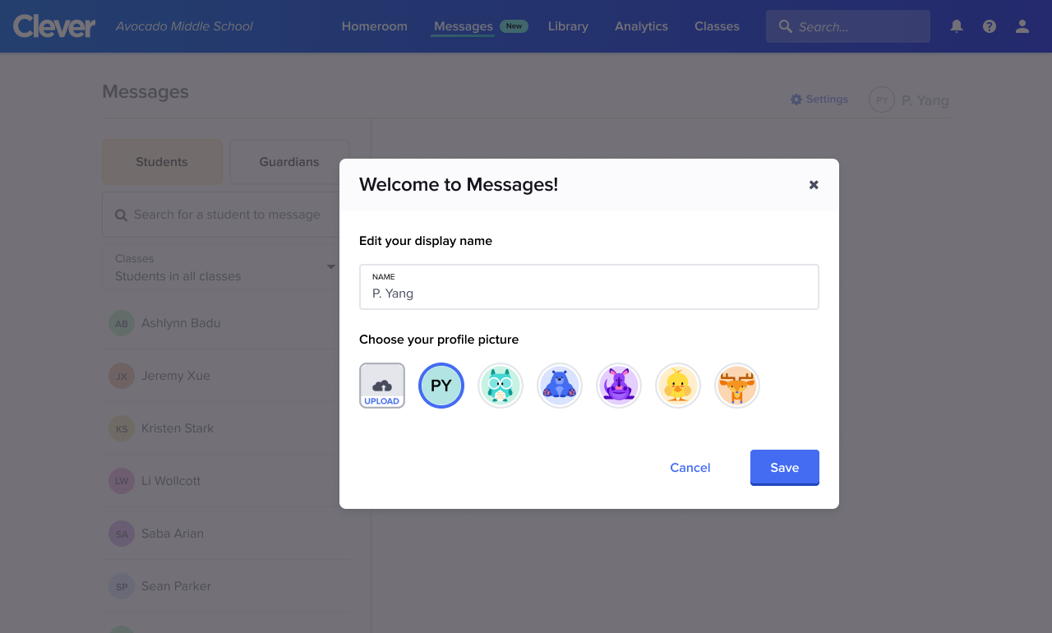Save the display name changes
The image size is (1052, 633).
pyautogui.click(x=784, y=467)
